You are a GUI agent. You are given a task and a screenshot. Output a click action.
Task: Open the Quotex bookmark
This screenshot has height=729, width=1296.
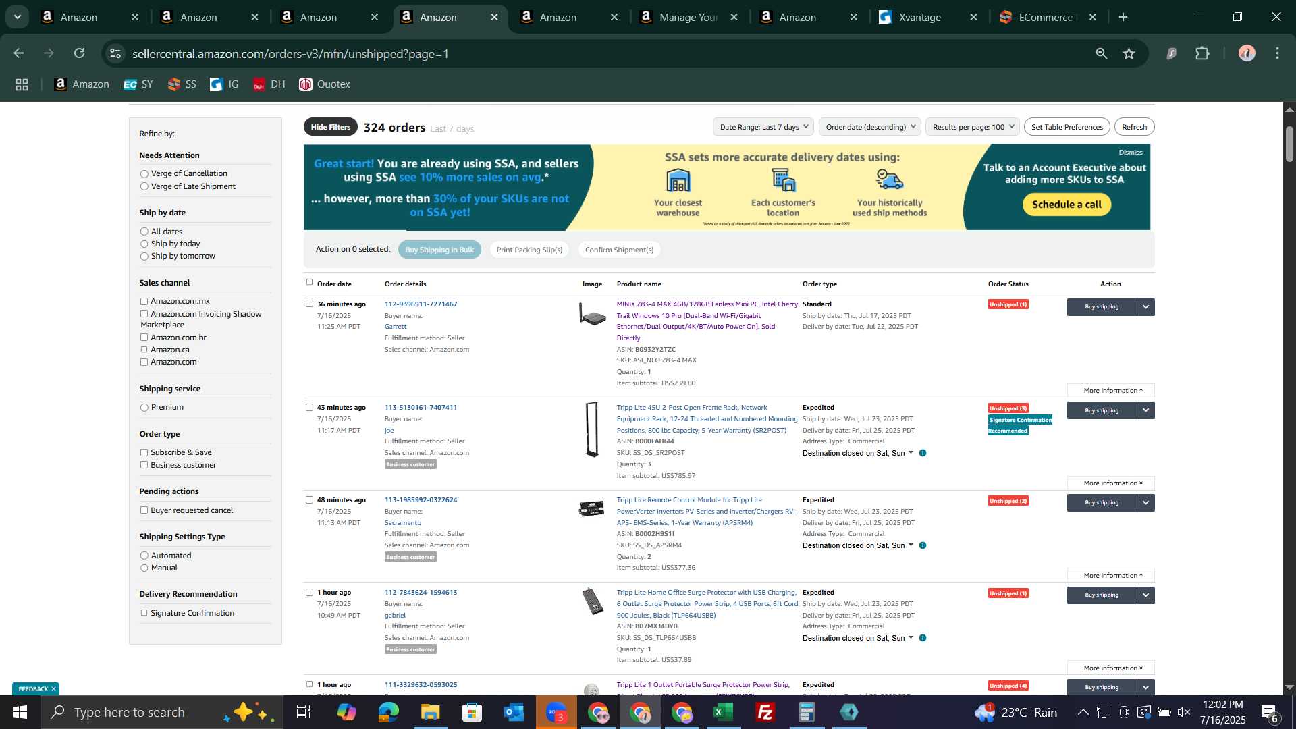[x=325, y=84]
